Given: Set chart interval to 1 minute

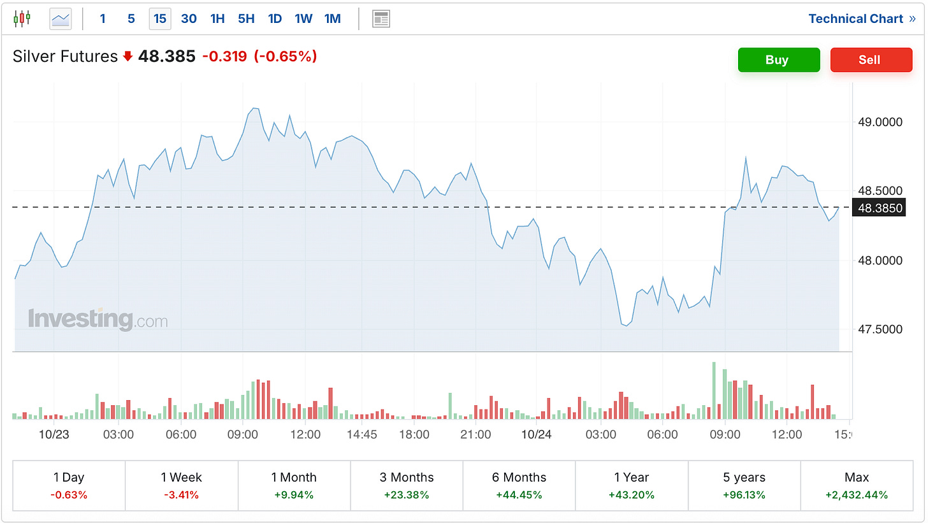Looking at the screenshot, I should pyautogui.click(x=103, y=18).
